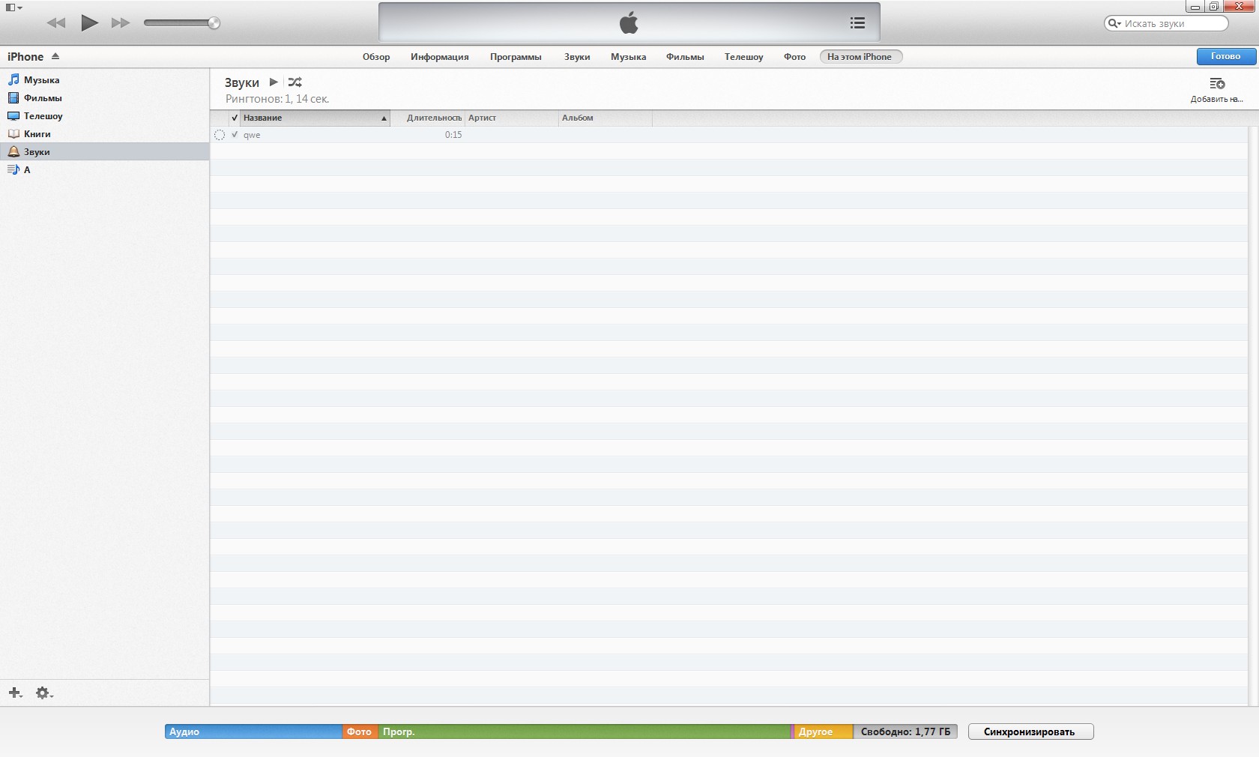Click the plus add-playlist button
Image resolution: width=1259 pixels, height=757 pixels.
point(15,693)
